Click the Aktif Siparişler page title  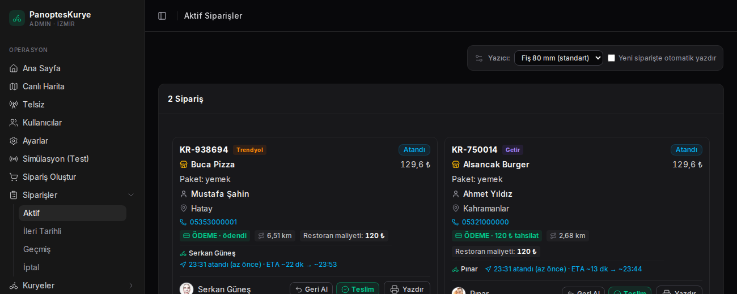(213, 16)
